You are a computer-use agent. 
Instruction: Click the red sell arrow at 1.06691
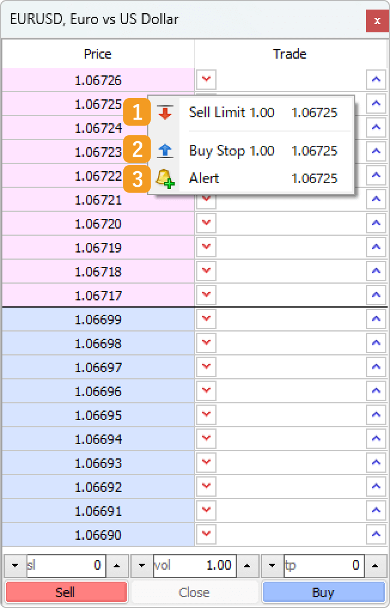(x=206, y=510)
